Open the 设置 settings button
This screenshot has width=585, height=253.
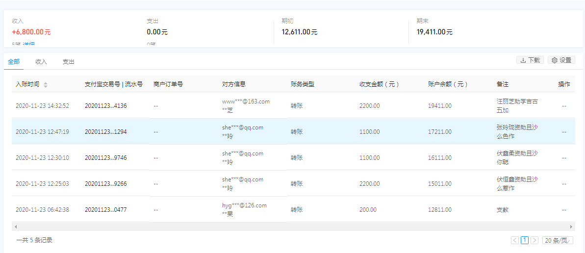pyautogui.click(x=561, y=60)
